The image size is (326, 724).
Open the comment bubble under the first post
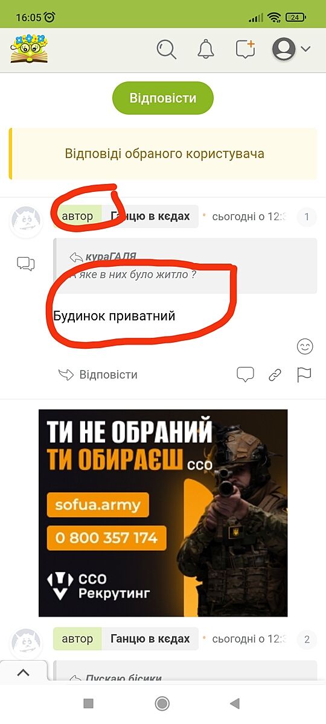[245, 375]
